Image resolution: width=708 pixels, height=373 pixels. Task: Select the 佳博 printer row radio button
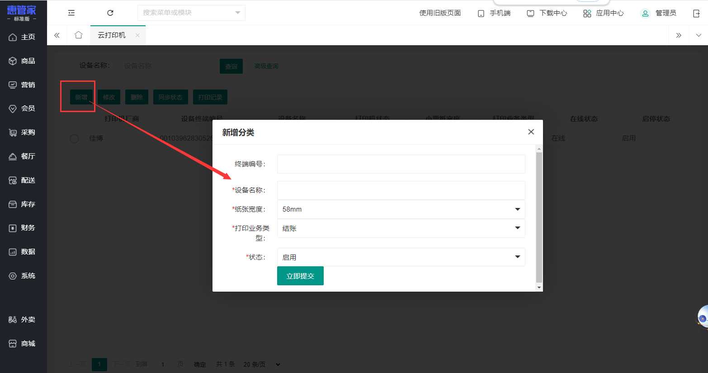click(x=75, y=138)
